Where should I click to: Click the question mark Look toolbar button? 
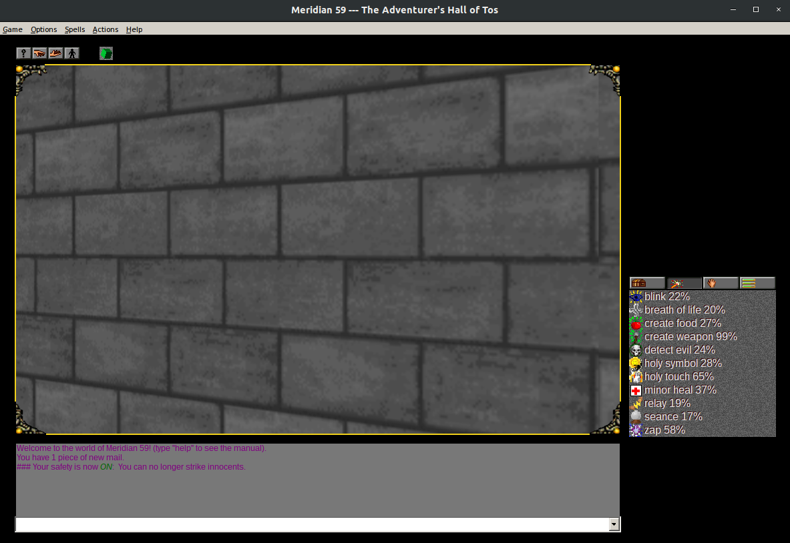[23, 53]
